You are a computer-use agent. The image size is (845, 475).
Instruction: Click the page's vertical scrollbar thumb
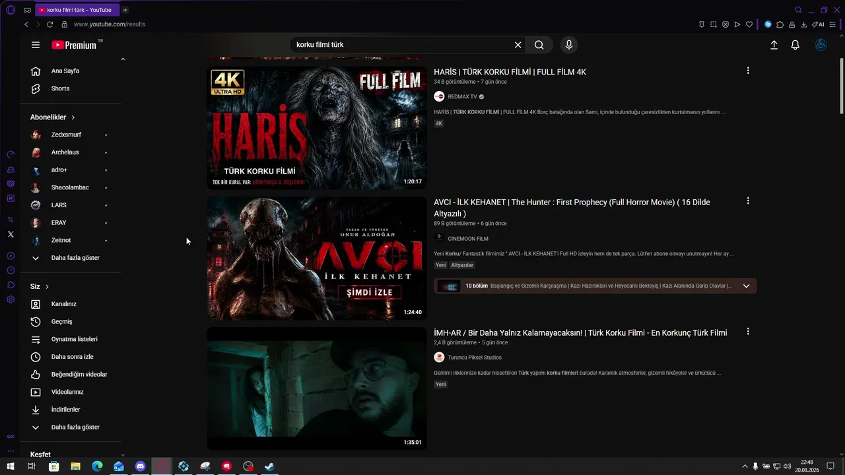841,86
